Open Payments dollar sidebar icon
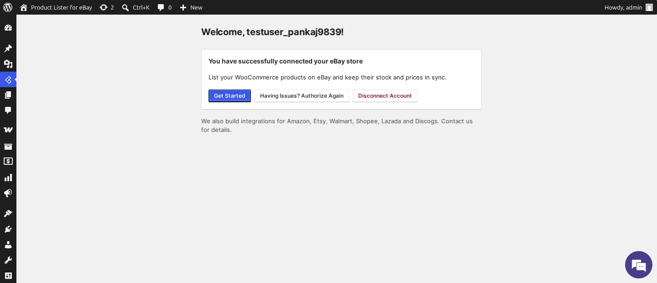The height and width of the screenshot is (283, 657). 8,161
